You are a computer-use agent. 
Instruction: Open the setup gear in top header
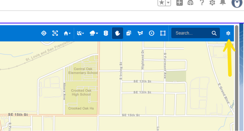(212, 3)
